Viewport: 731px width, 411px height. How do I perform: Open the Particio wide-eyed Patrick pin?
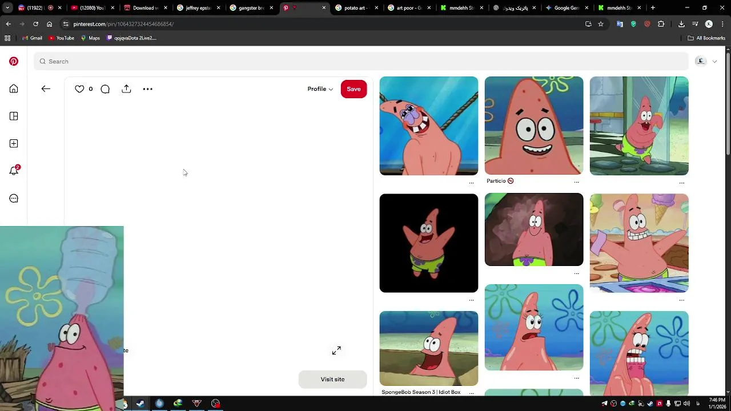(533, 125)
